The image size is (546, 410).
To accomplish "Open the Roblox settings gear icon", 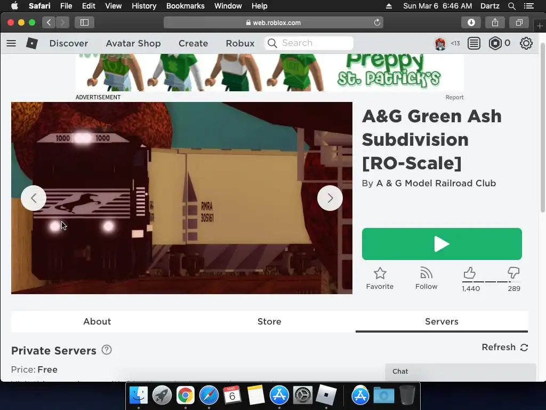I will 526,43.
